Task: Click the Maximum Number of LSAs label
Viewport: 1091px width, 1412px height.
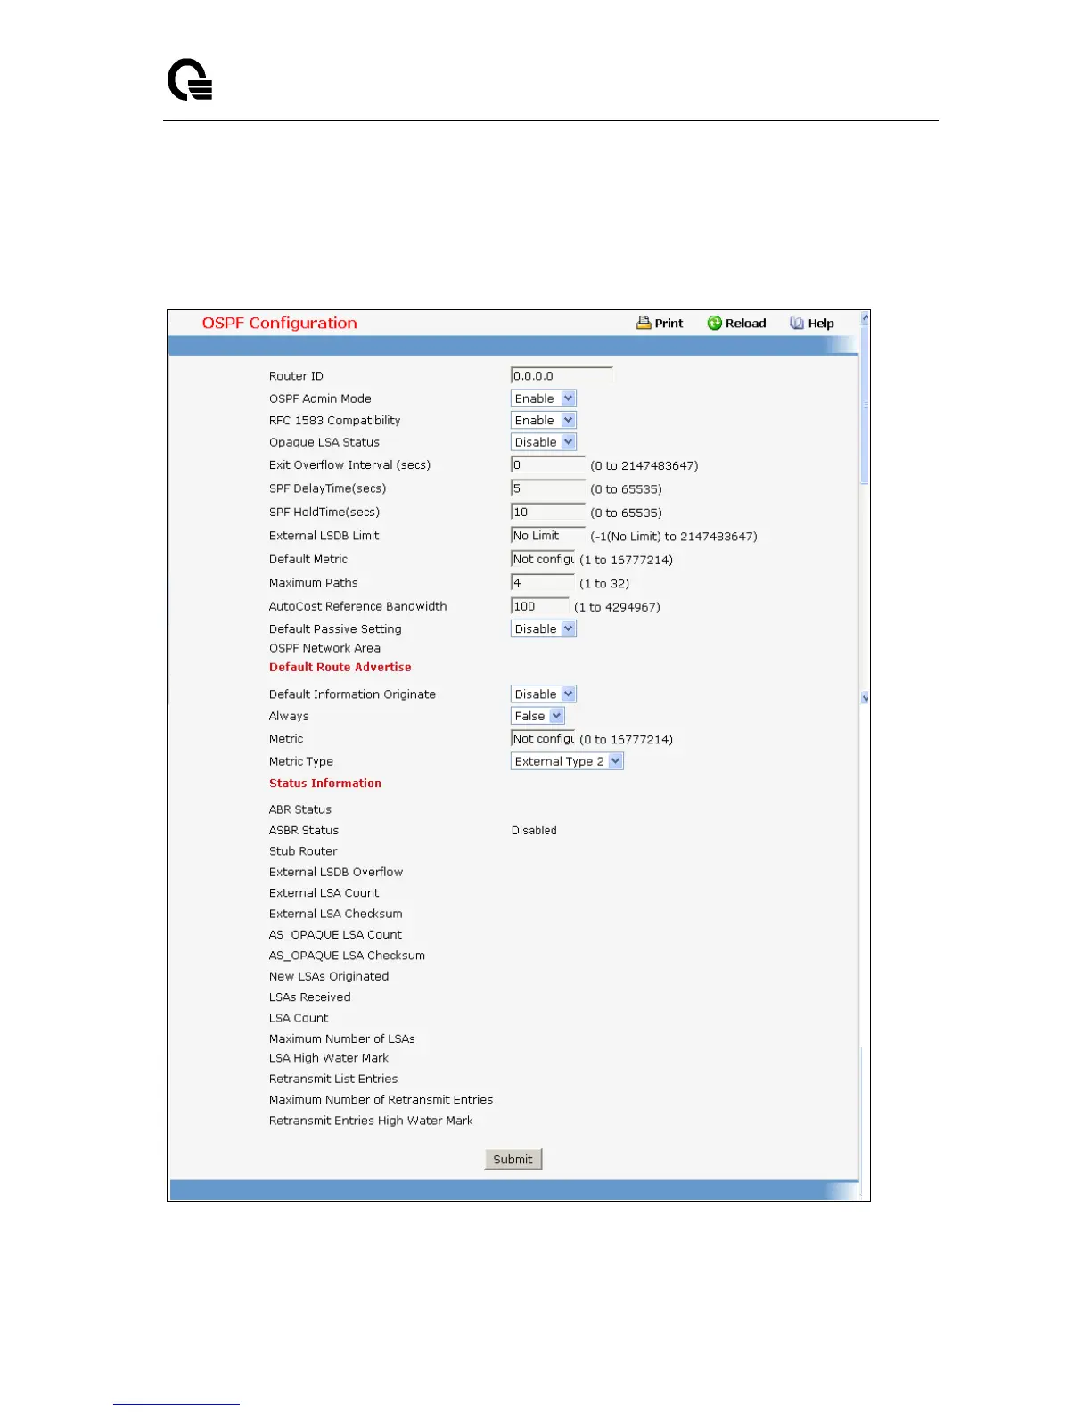Action: 342,1038
